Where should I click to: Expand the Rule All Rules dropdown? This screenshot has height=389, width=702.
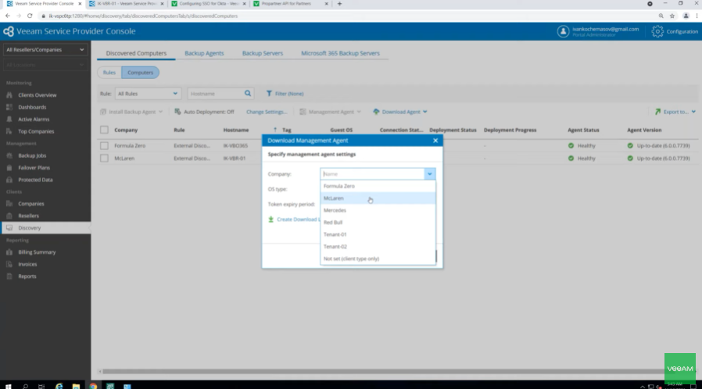pos(148,94)
